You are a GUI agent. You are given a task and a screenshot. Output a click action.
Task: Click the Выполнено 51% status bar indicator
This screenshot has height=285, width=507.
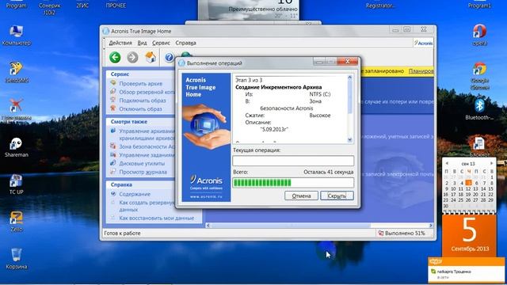[x=401, y=233]
